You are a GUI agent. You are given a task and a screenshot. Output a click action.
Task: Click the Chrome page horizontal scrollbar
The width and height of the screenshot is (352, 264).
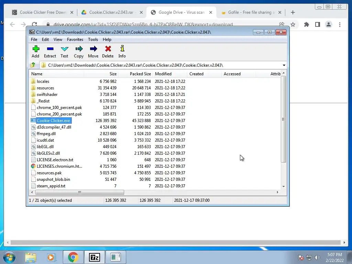click(x=176, y=242)
